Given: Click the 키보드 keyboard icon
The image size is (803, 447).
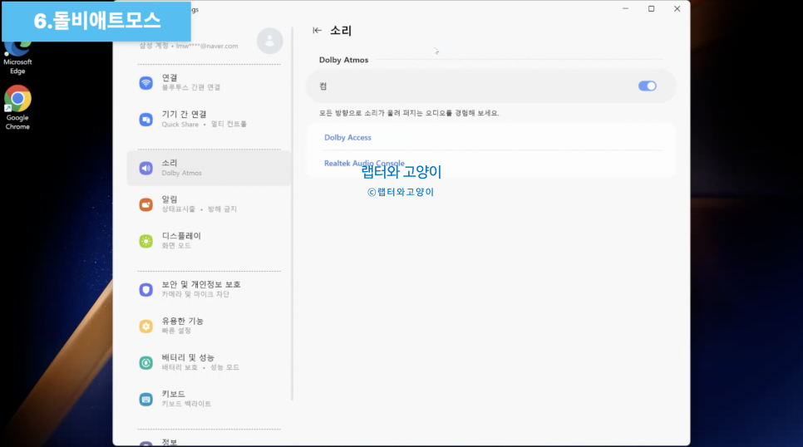Looking at the screenshot, I should [x=146, y=400].
